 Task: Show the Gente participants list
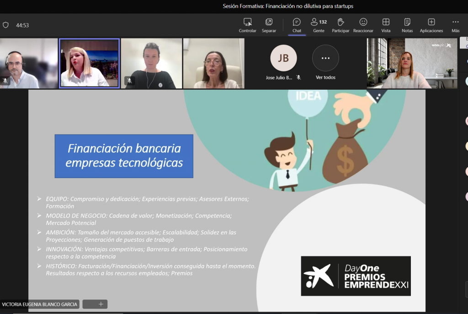[319, 26]
